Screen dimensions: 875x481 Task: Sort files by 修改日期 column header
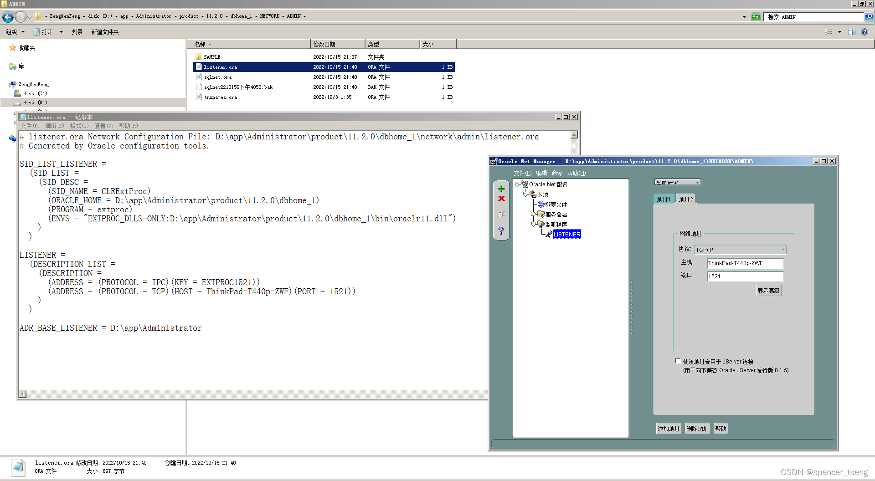pyautogui.click(x=337, y=44)
